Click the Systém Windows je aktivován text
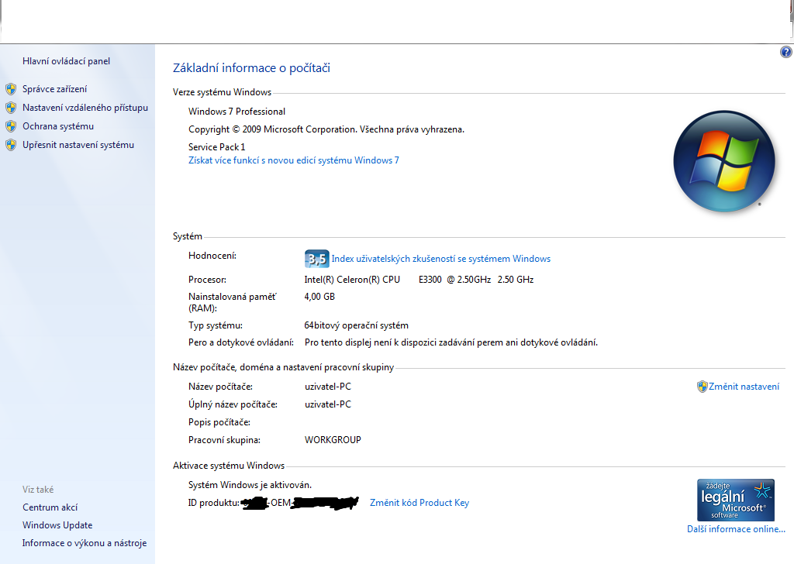The width and height of the screenshot is (794, 564). (x=250, y=485)
